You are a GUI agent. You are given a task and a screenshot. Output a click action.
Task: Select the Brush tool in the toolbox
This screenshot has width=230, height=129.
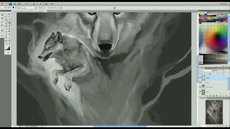pos(9,23)
